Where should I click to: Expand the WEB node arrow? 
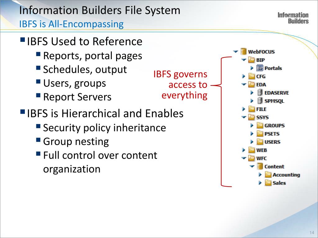pyautogui.click(x=244, y=150)
